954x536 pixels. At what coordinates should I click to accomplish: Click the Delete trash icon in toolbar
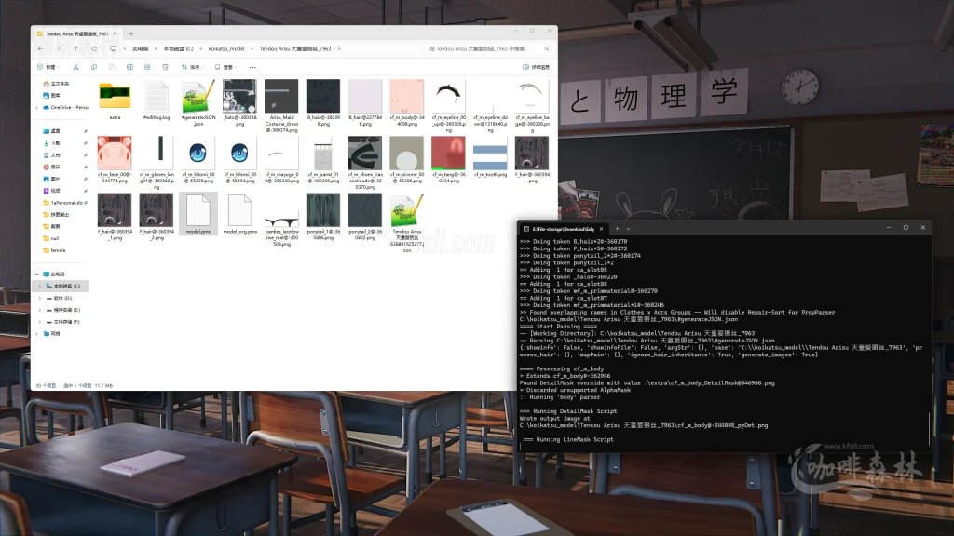(x=163, y=67)
